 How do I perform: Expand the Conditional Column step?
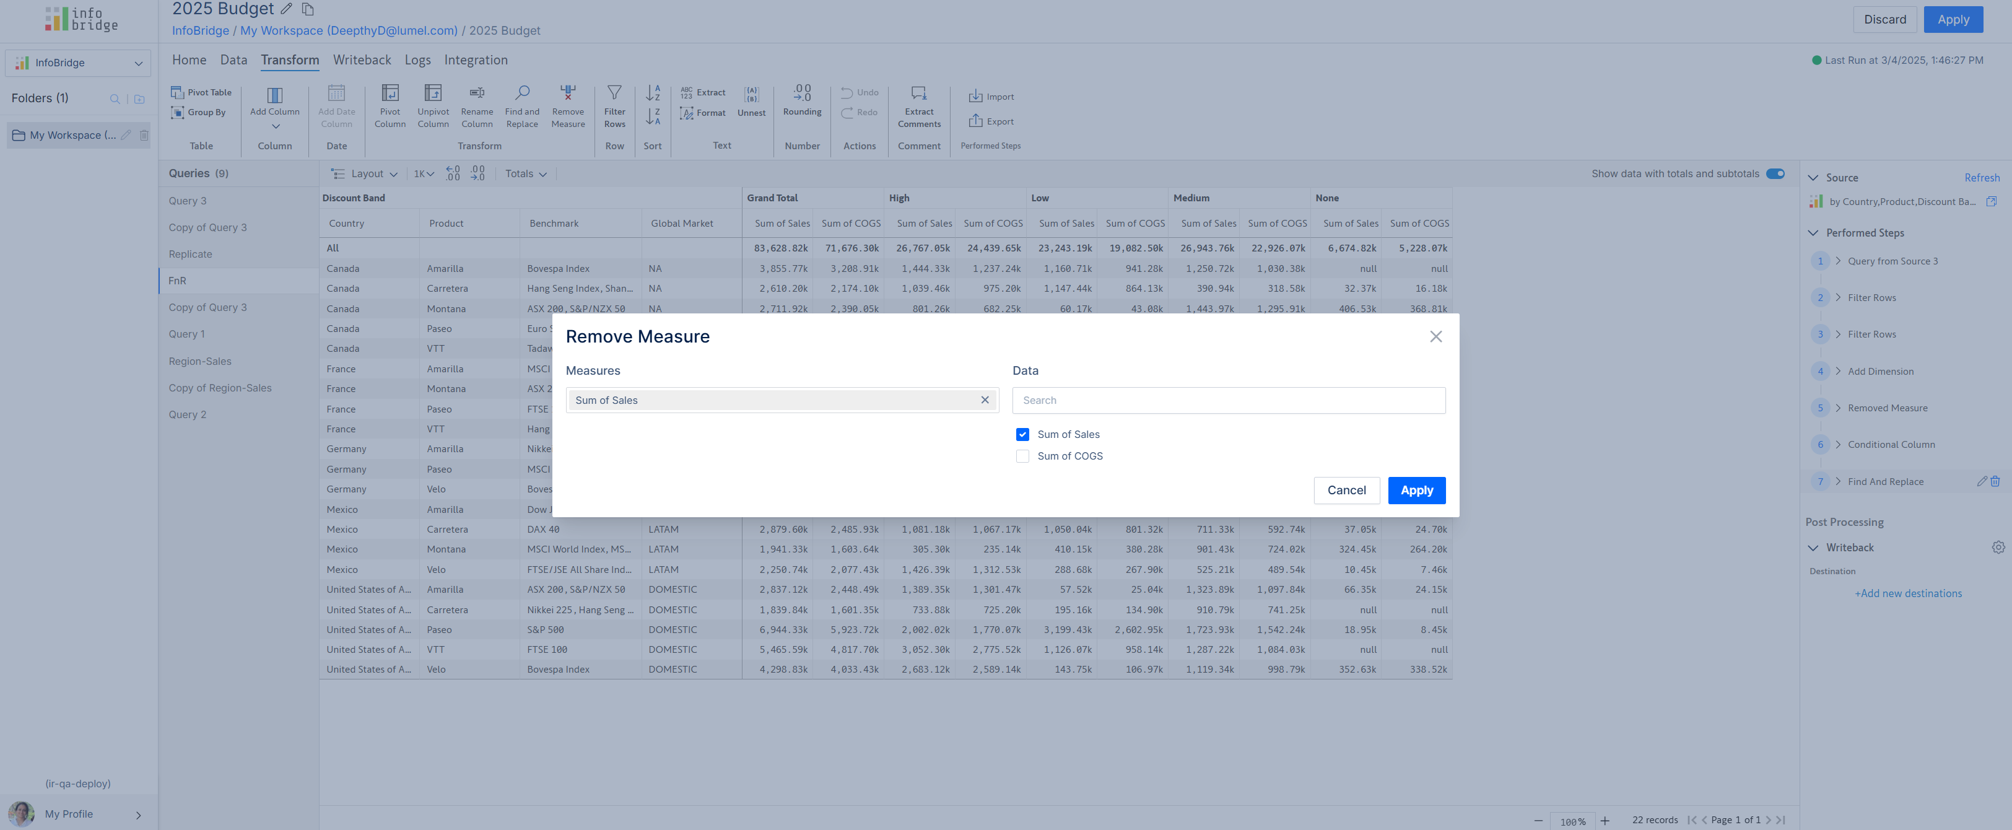pos(1838,445)
